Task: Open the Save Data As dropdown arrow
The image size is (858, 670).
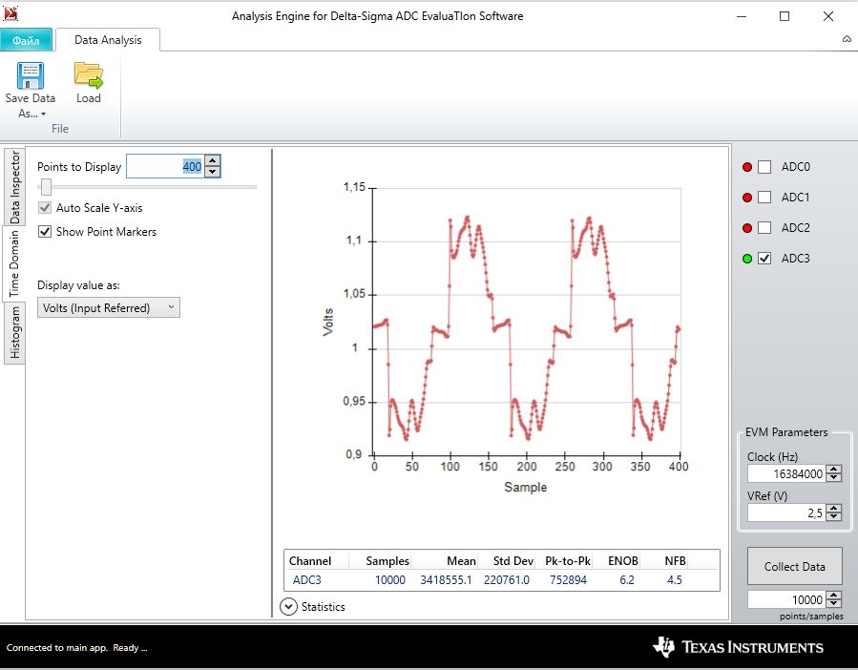Action: 43,114
